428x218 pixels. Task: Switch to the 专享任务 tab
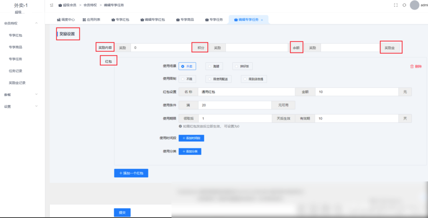[214, 20]
